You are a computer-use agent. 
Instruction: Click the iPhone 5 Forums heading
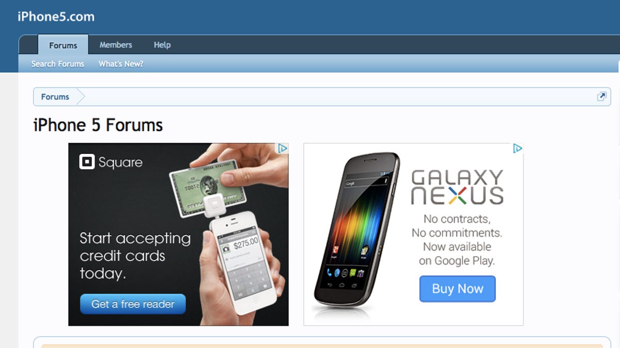pos(98,125)
